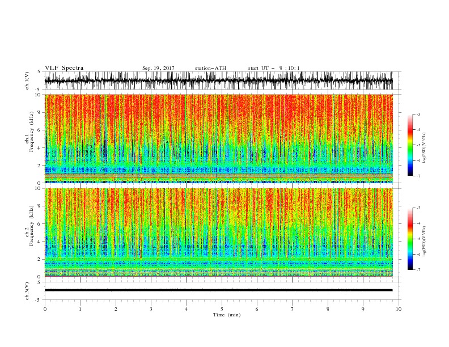Click the "start UT = 8 :10: 1" text
449x347 pixels.
pos(274,68)
